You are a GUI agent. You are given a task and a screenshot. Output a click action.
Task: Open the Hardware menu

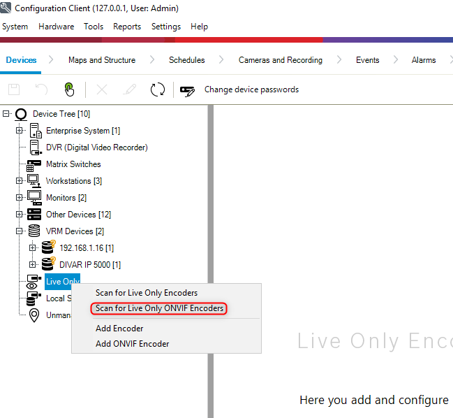point(56,27)
